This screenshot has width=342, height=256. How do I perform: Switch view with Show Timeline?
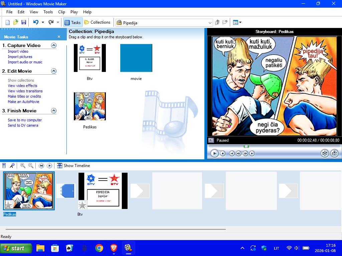[73, 166]
